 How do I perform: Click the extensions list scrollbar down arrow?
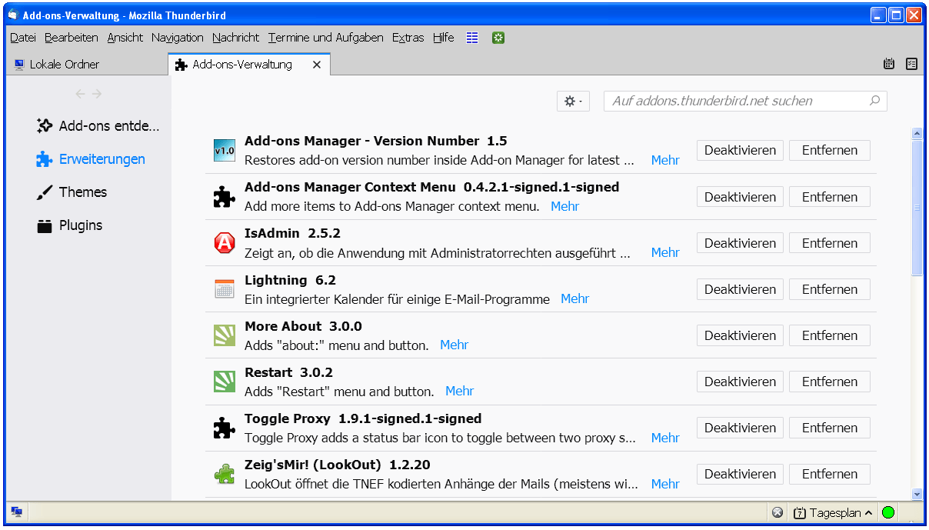click(917, 494)
